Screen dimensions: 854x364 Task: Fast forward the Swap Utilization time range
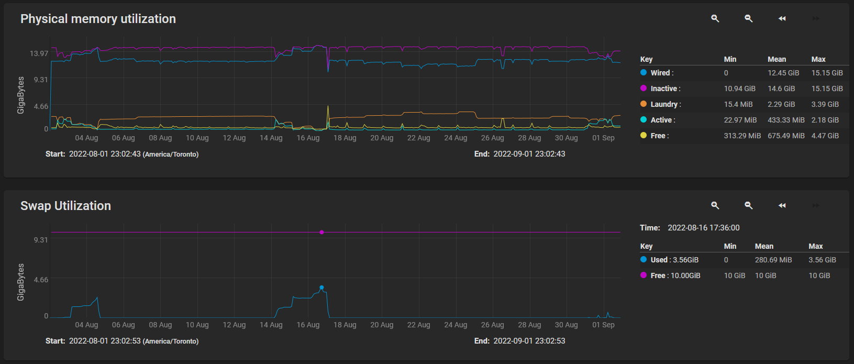pyautogui.click(x=815, y=205)
